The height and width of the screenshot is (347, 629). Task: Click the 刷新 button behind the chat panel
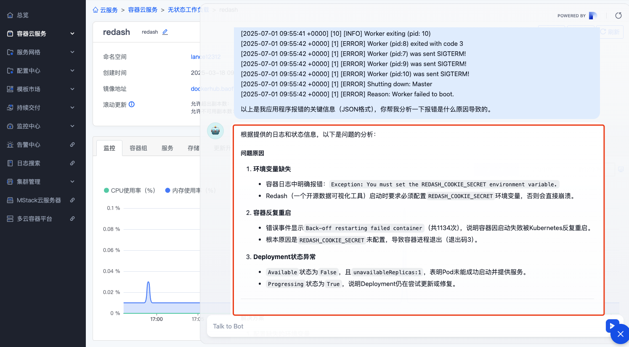[610, 32]
